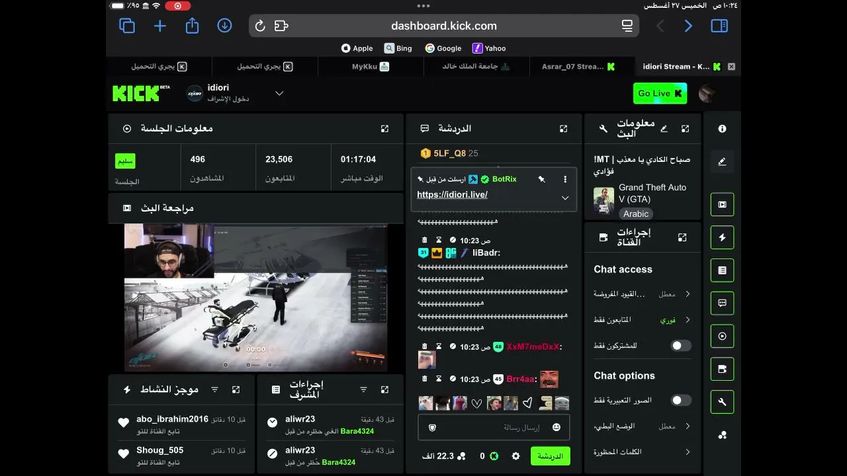Open the Yahoo bookmark
Image resolution: width=847 pixels, height=476 pixels.
489,48
